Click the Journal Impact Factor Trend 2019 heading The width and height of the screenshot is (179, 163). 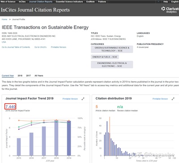pos(30,98)
